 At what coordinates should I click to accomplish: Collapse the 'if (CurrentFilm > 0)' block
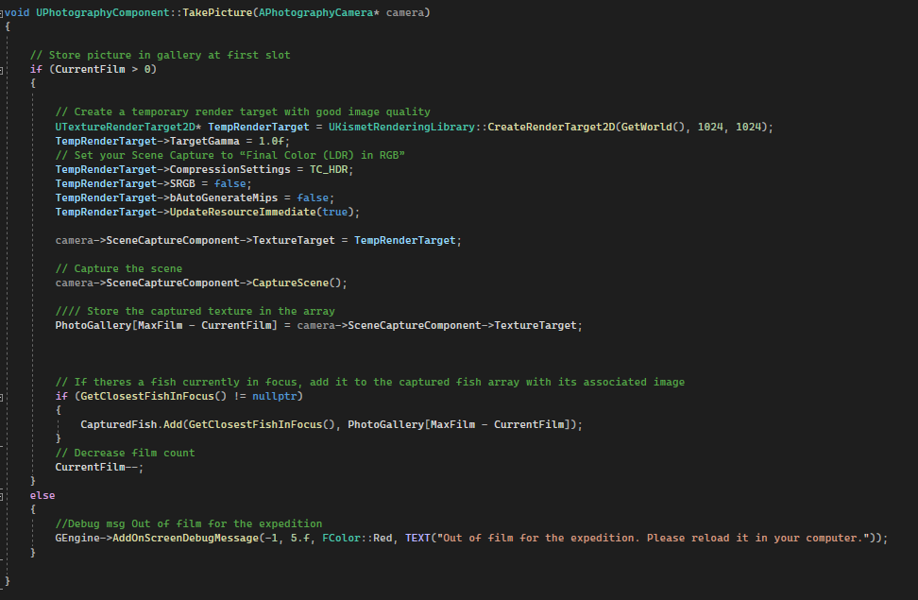coord(3,70)
